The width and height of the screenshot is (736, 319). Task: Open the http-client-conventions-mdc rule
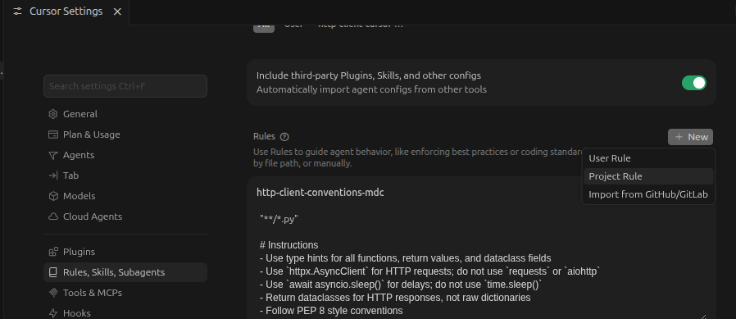click(320, 193)
